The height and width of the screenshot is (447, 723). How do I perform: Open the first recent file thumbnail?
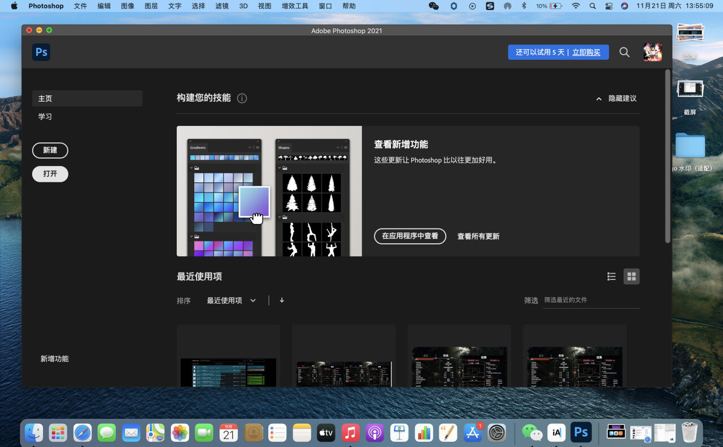pos(228,356)
